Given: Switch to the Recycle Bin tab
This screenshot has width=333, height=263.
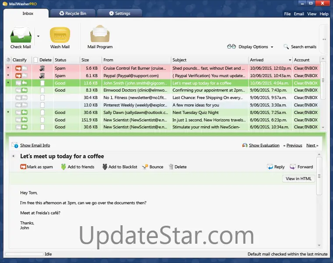Looking at the screenshot, I should coord(73,14).
